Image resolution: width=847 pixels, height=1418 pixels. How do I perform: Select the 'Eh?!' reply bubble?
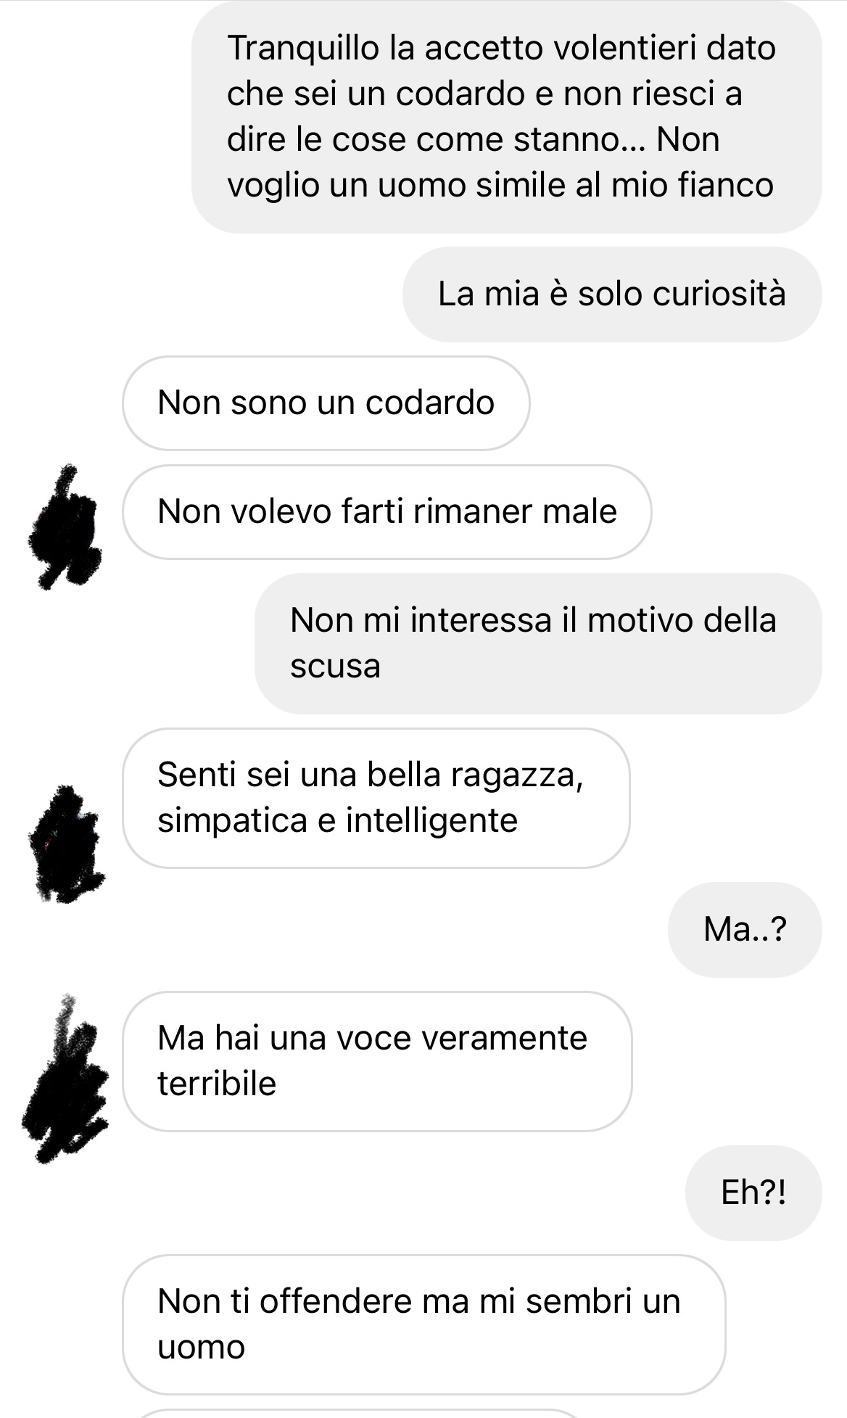753,1193
